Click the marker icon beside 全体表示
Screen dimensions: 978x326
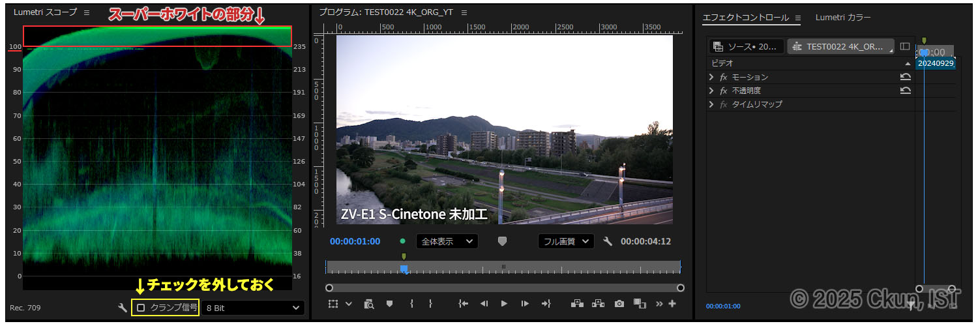click(x=502, y=241)
